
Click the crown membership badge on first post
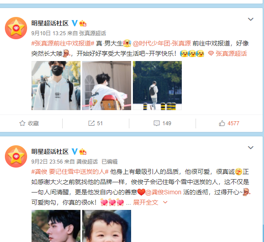tap(83, 23)
